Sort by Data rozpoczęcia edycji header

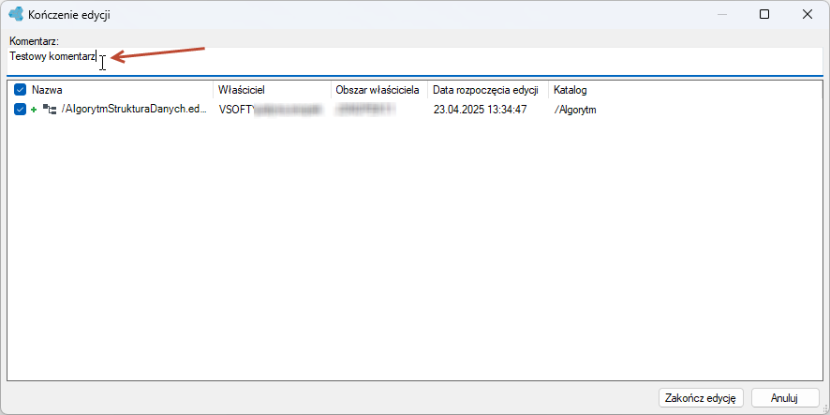click(x=486, y=90)
